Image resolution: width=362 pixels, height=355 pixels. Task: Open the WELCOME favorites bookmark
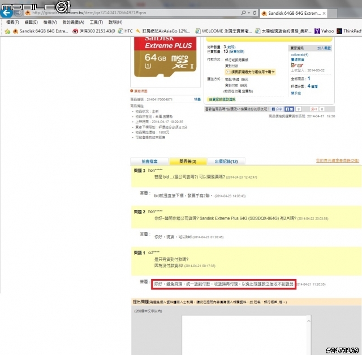[x=223, y=31]
